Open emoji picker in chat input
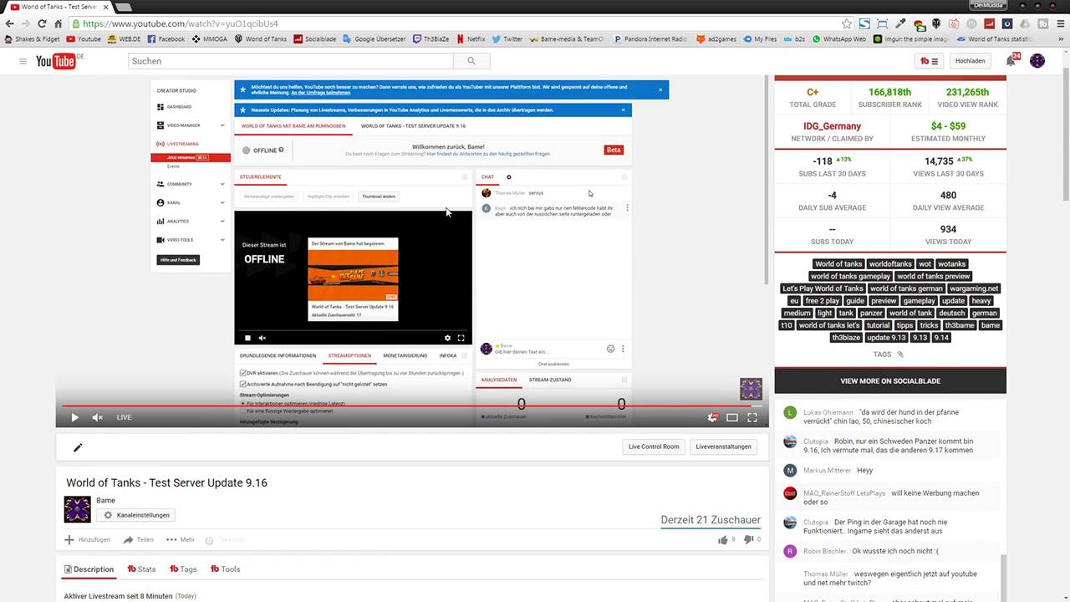1070x602 pixels. [x=610, y=349]
